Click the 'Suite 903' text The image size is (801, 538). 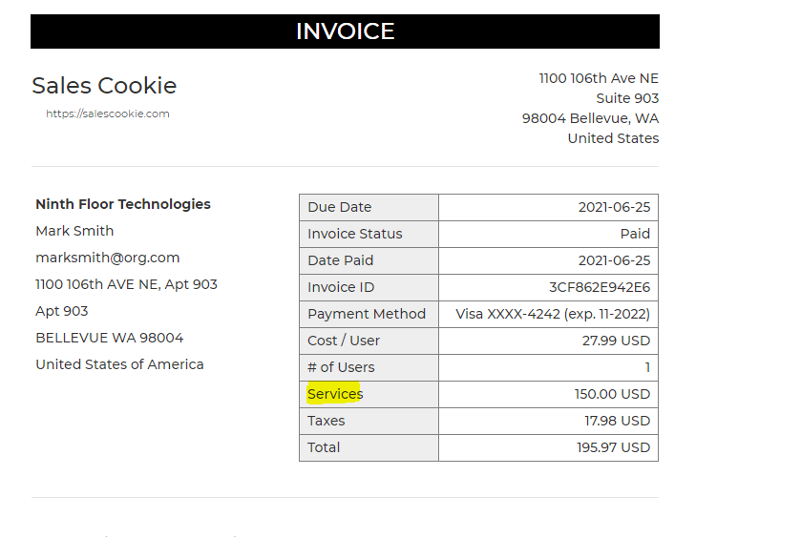click(x=627, y=98)
